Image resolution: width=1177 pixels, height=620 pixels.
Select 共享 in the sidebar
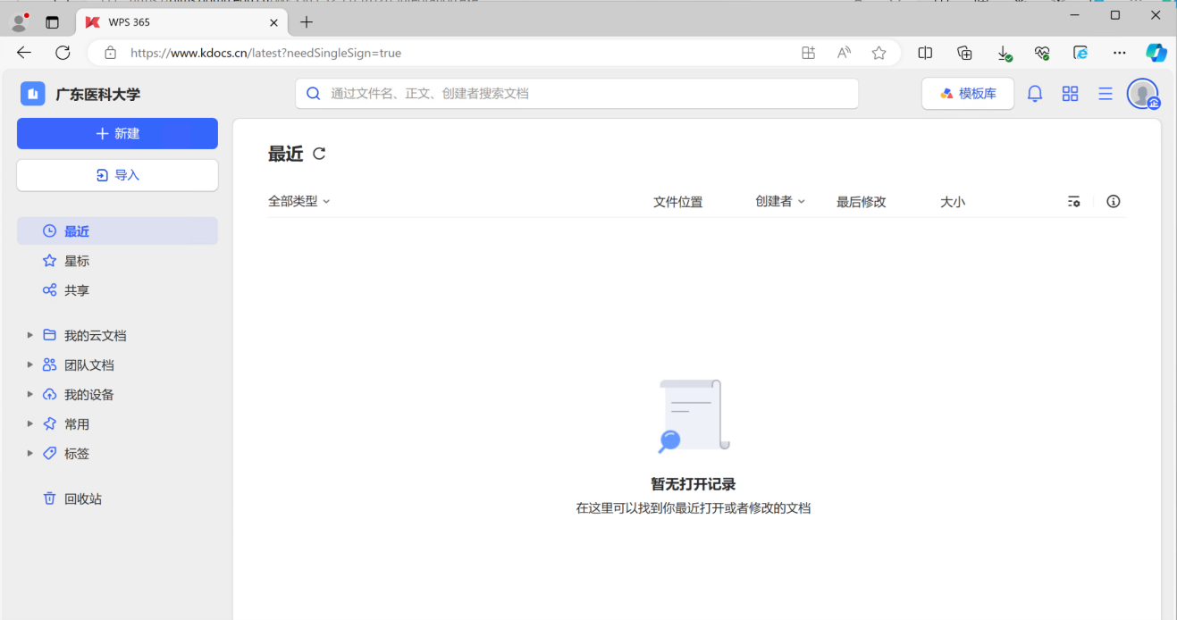(x=77, y=290)
